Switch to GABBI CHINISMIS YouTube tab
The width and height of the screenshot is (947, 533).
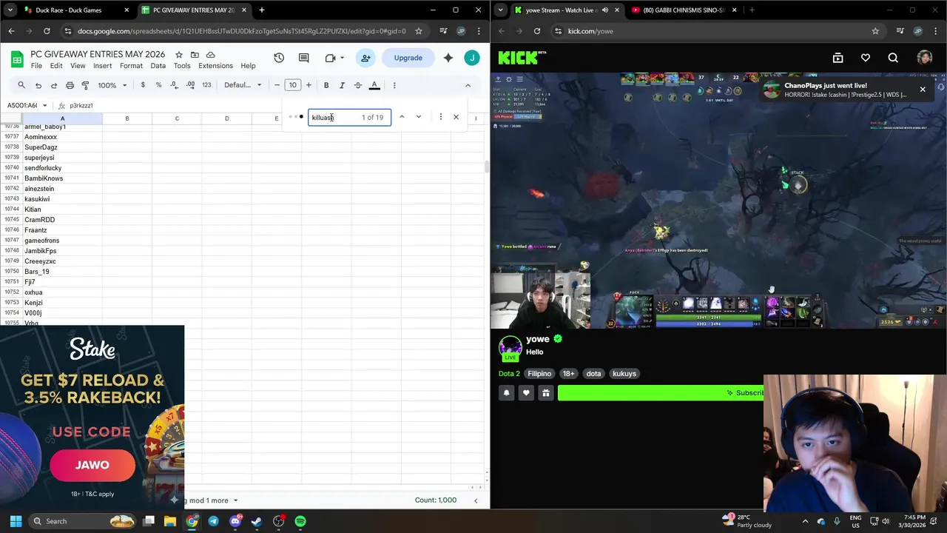coord(684,10)
